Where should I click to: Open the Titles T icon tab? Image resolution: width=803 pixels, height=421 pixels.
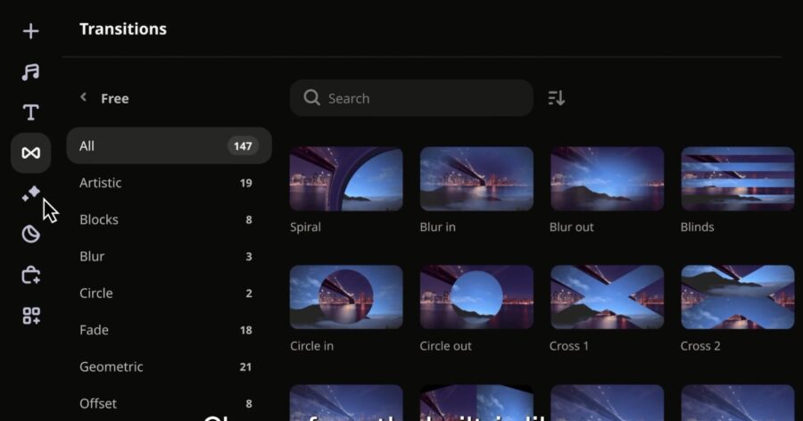point(30,112)
